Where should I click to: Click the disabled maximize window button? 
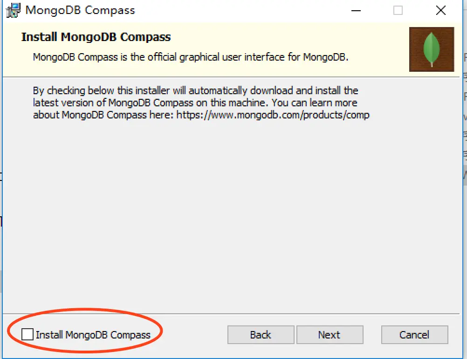[398, 10]
